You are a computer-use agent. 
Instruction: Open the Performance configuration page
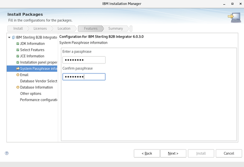(38, 100)
